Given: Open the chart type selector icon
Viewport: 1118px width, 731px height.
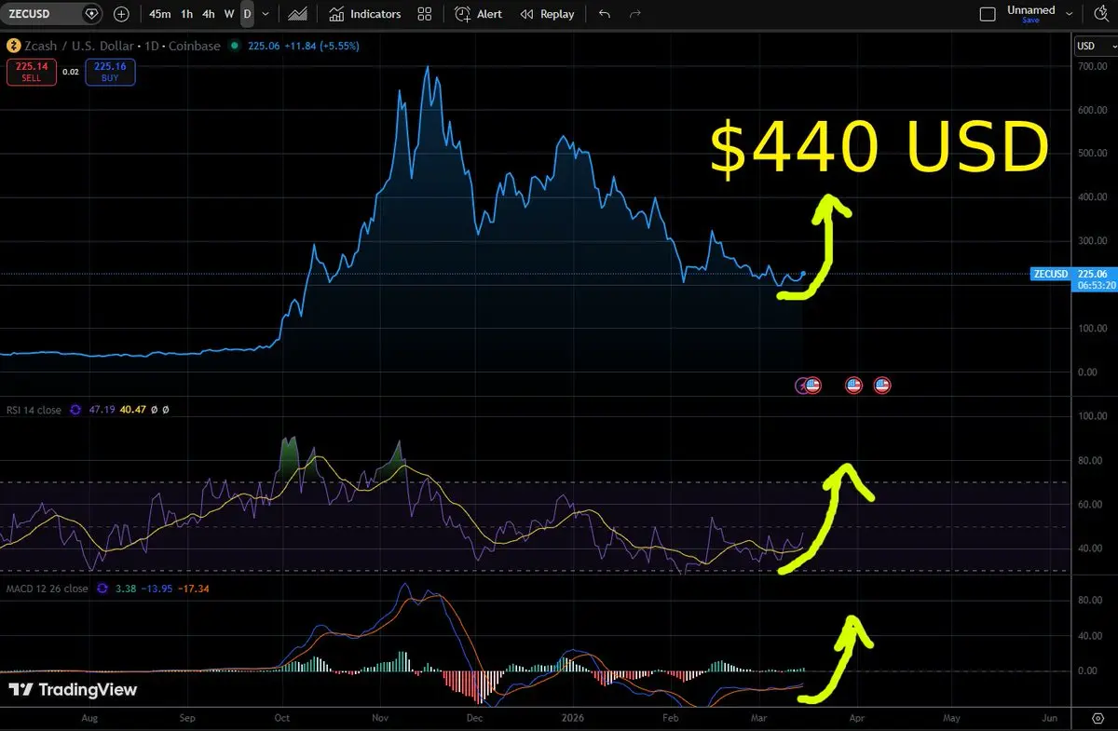Looking at the screenshot, I should [298, 14].
